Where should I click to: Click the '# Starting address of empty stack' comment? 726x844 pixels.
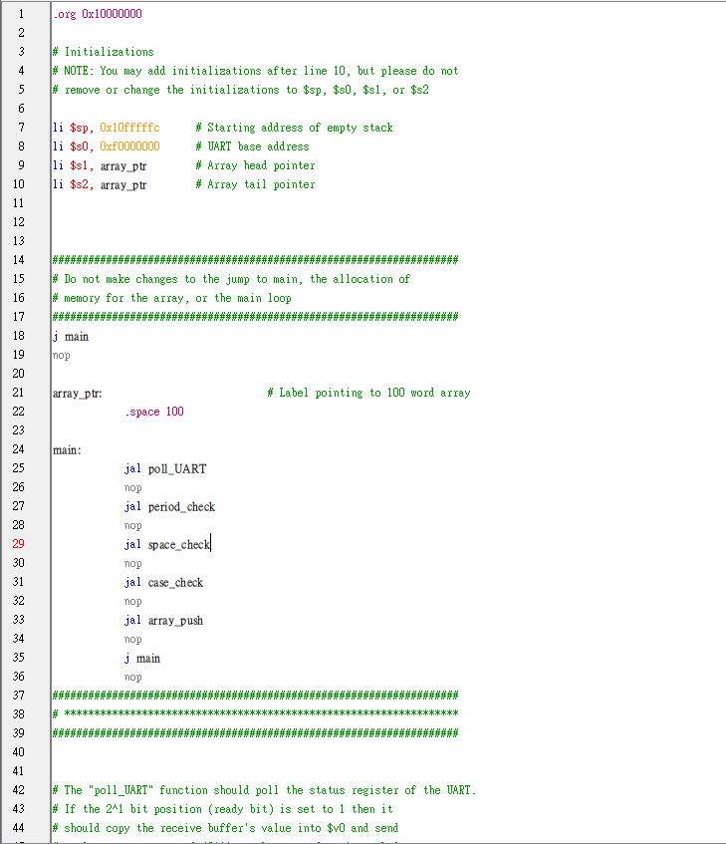coord(294,128)
